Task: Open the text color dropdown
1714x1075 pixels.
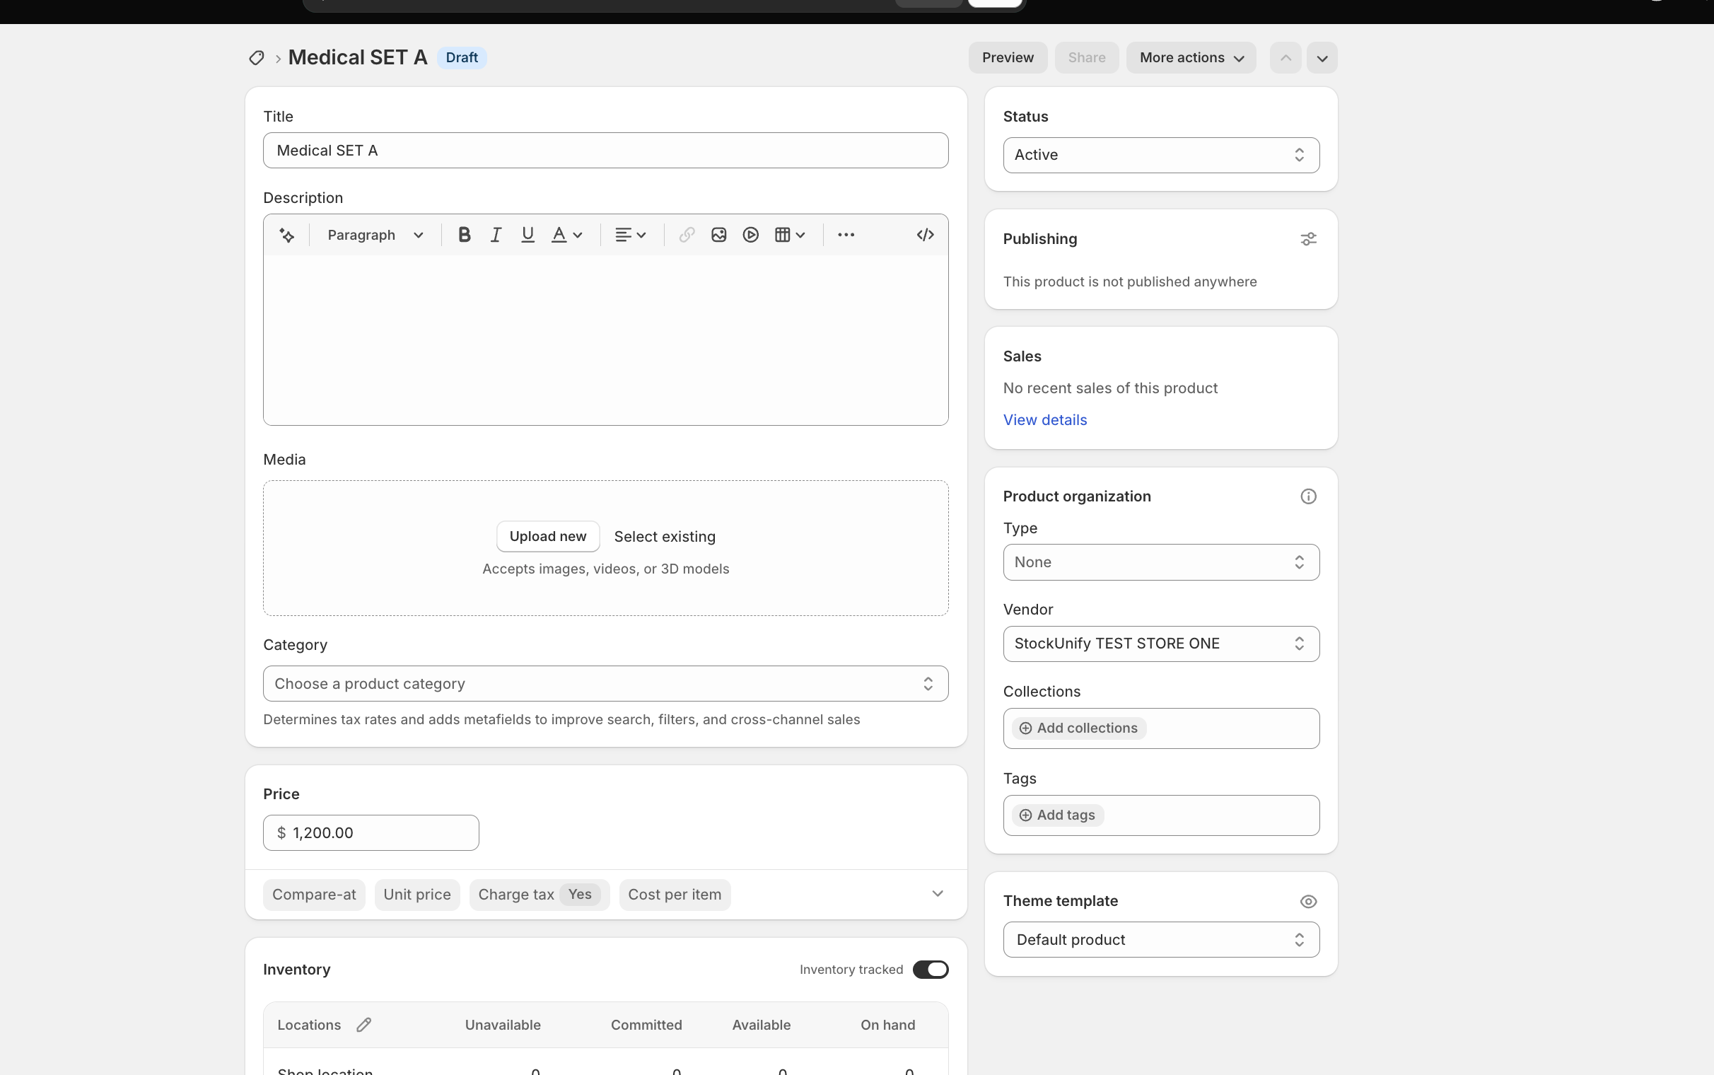Action: 567,235
